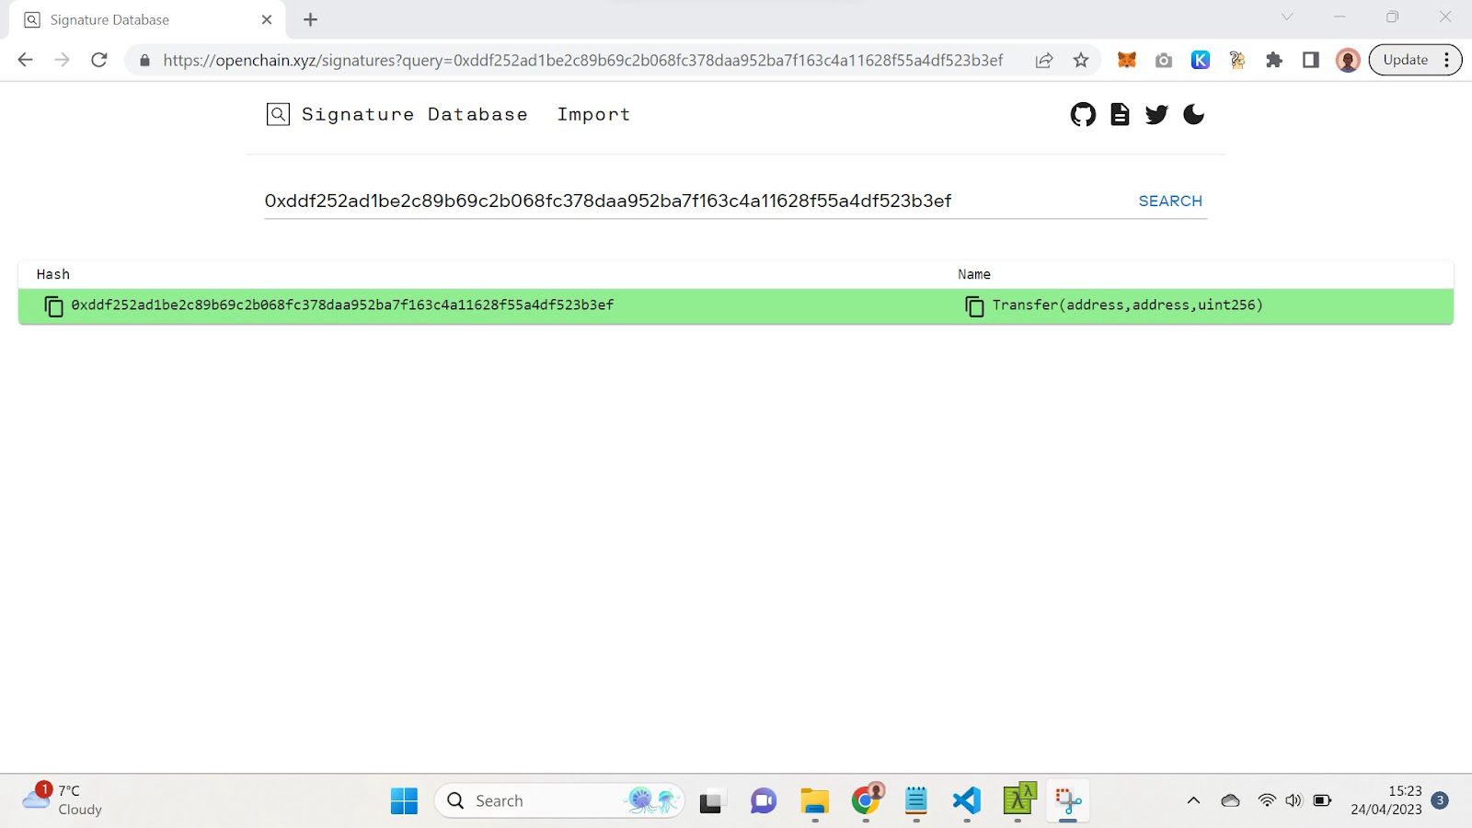
Task: Copy the hash value using its copy icon
Action: (54, 306)
